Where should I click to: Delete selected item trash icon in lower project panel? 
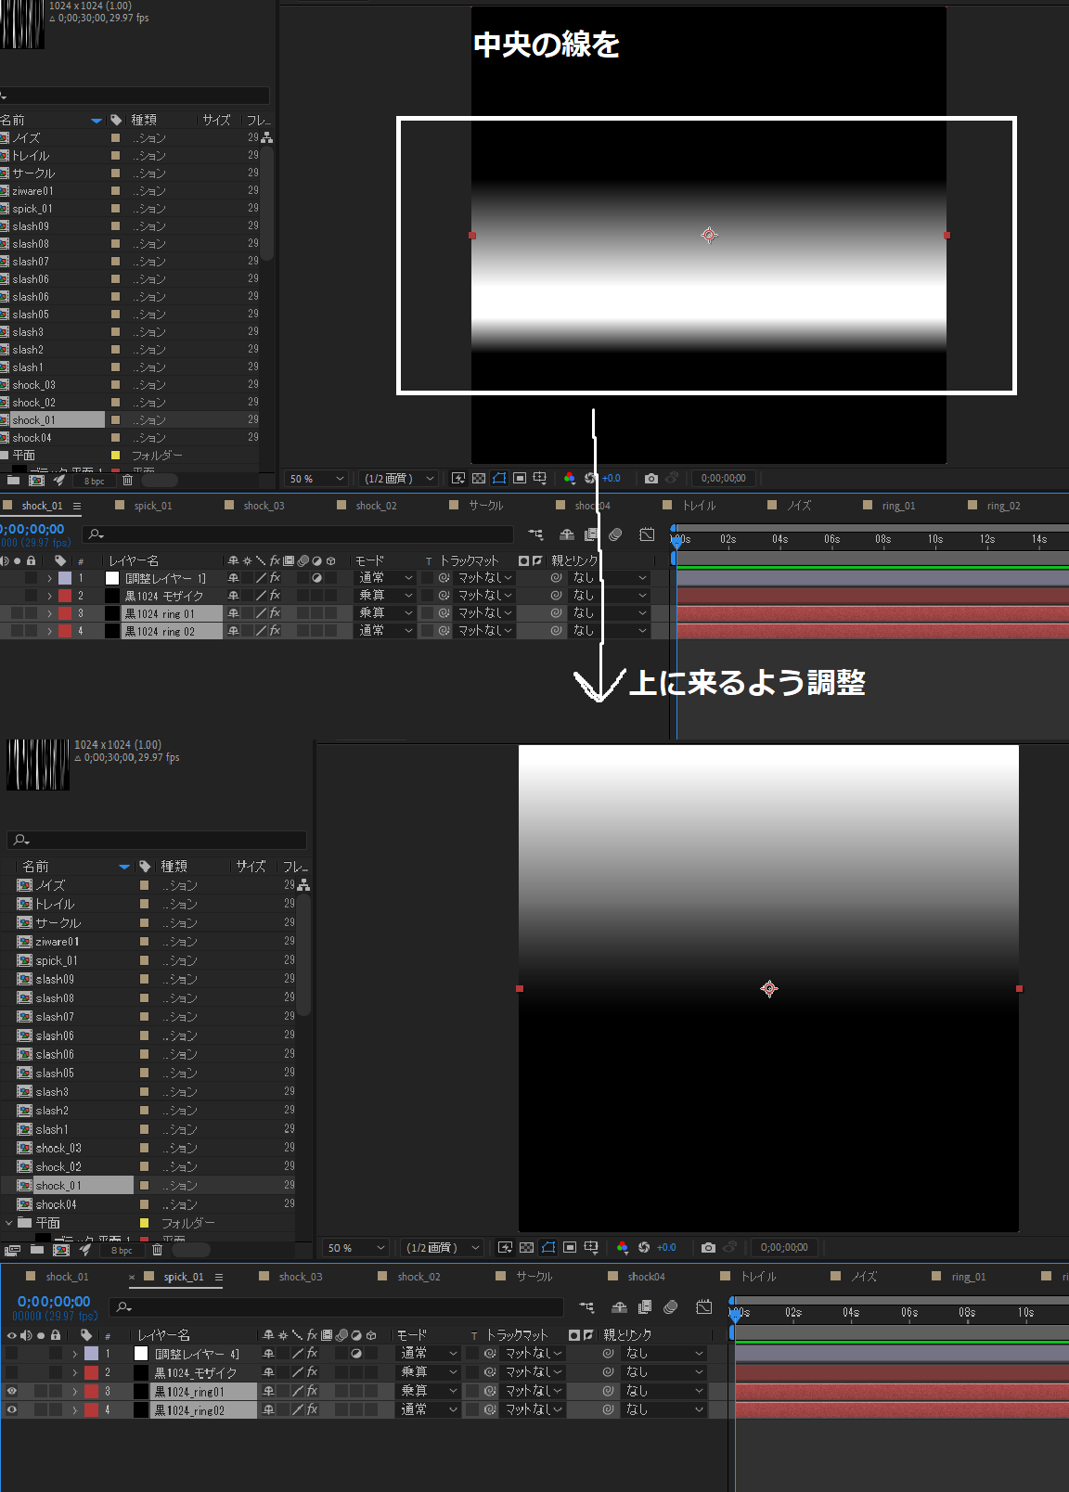pyautogui.click(x=157, y=1250)
